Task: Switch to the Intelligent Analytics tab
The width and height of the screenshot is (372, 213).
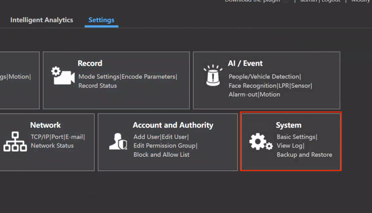Action: click(42, 20)
